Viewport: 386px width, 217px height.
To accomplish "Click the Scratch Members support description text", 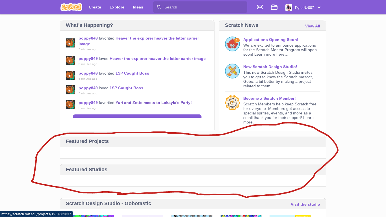I will click(x=280, y=113).
